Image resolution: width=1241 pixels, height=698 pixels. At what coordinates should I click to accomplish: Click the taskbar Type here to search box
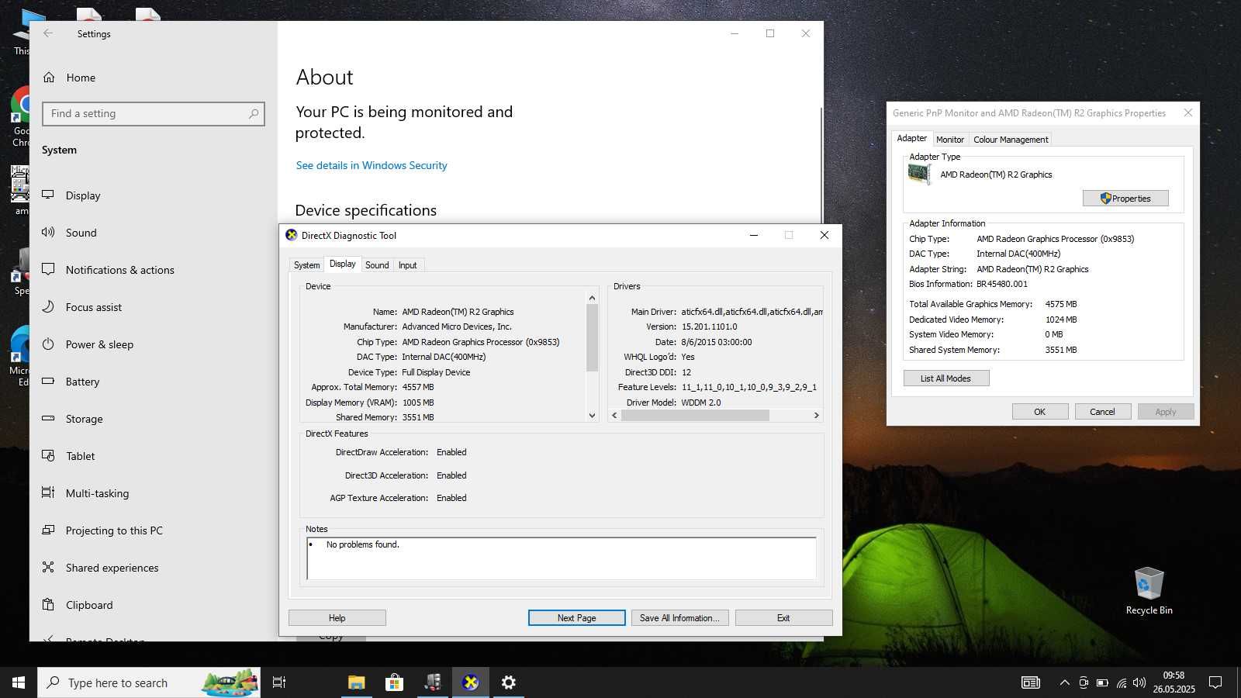click(149, 682)
